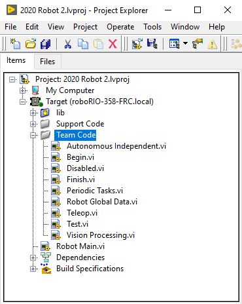Click the roboRIO target chip icon
Screen dimensions: 242x304
pyautogui.click(x=36, y=102)
